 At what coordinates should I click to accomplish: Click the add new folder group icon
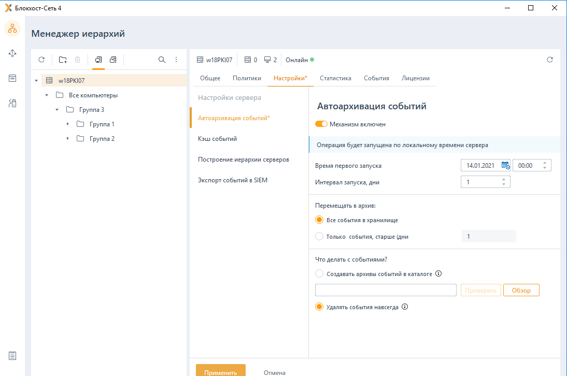(63, 60)
